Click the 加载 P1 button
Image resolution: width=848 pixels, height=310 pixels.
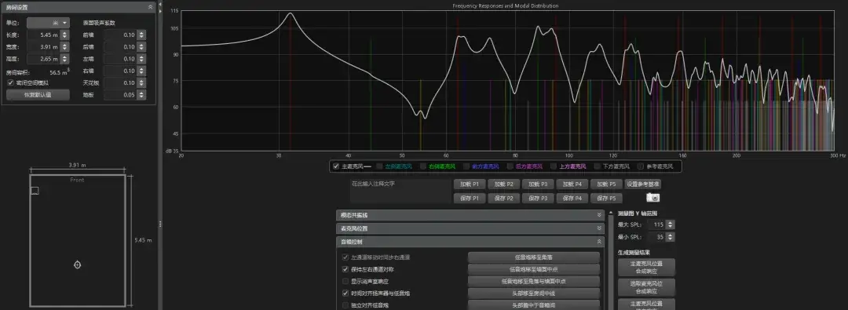469,184
